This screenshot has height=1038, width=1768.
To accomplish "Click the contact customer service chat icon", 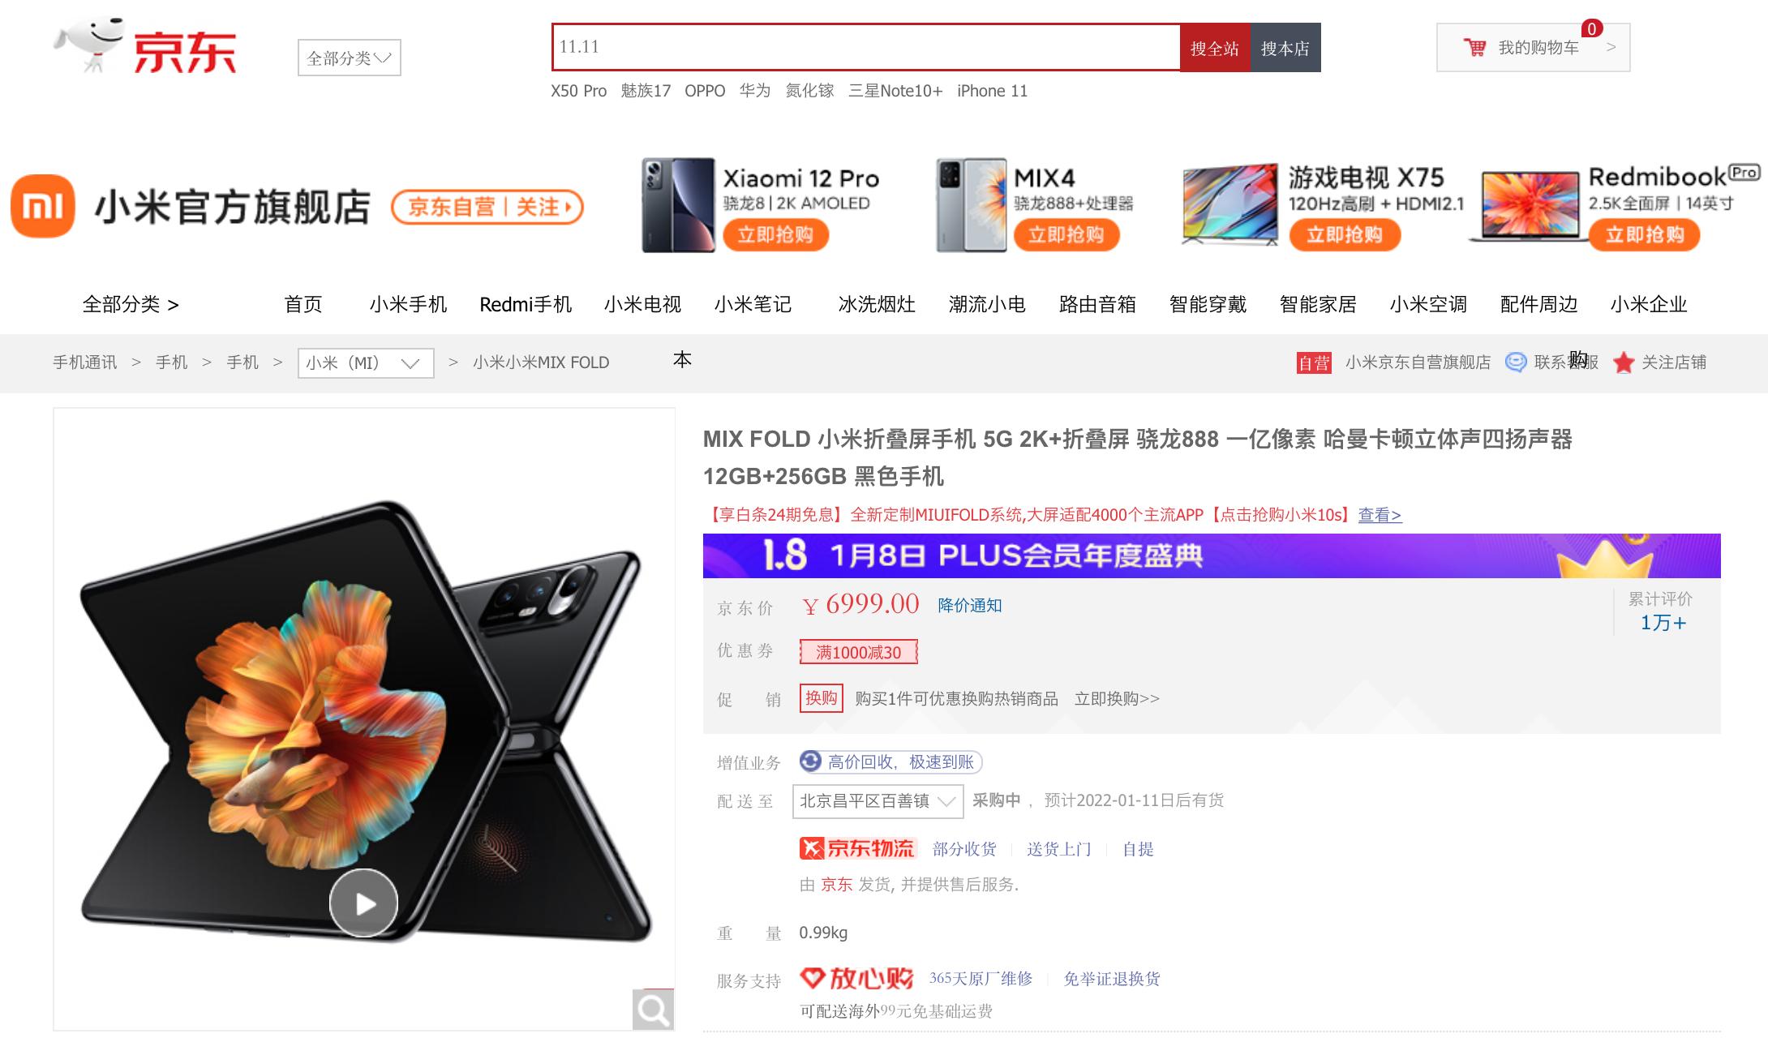I will (1515, 362).
